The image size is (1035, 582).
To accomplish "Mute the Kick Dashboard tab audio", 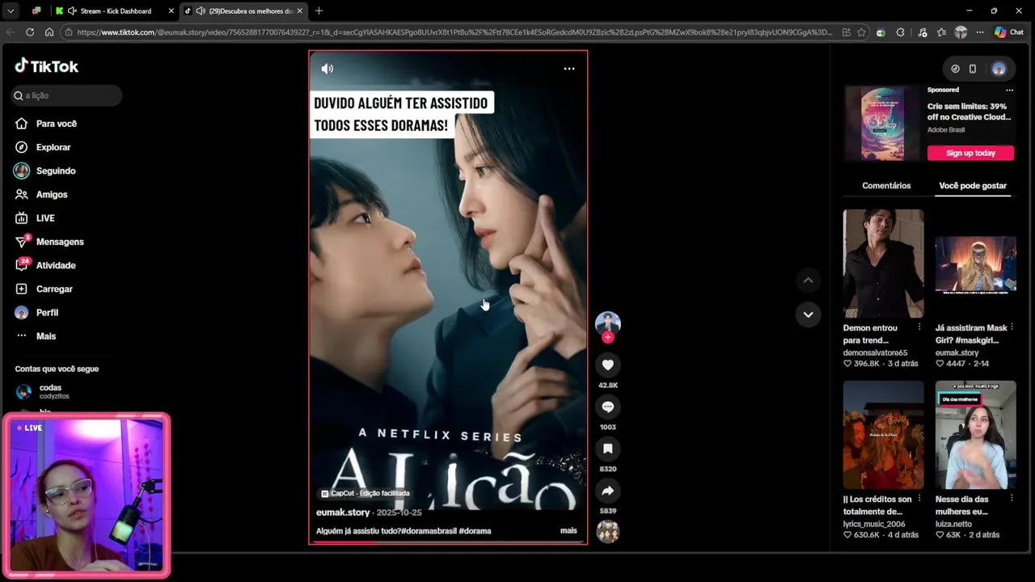I will pos(72,11).
